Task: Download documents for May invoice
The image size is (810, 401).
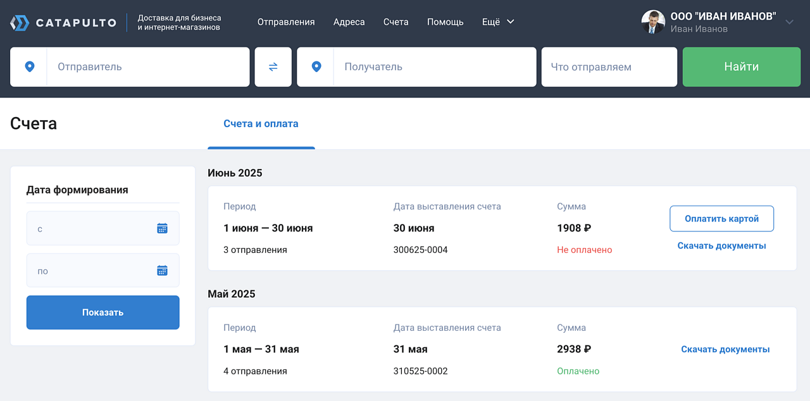Action: click(725, 349)
